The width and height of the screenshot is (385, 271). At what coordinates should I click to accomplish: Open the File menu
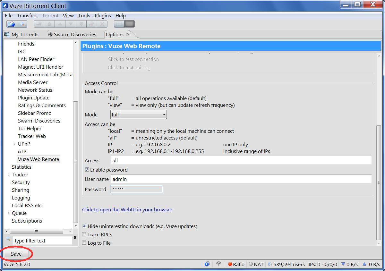pos(9,15)
